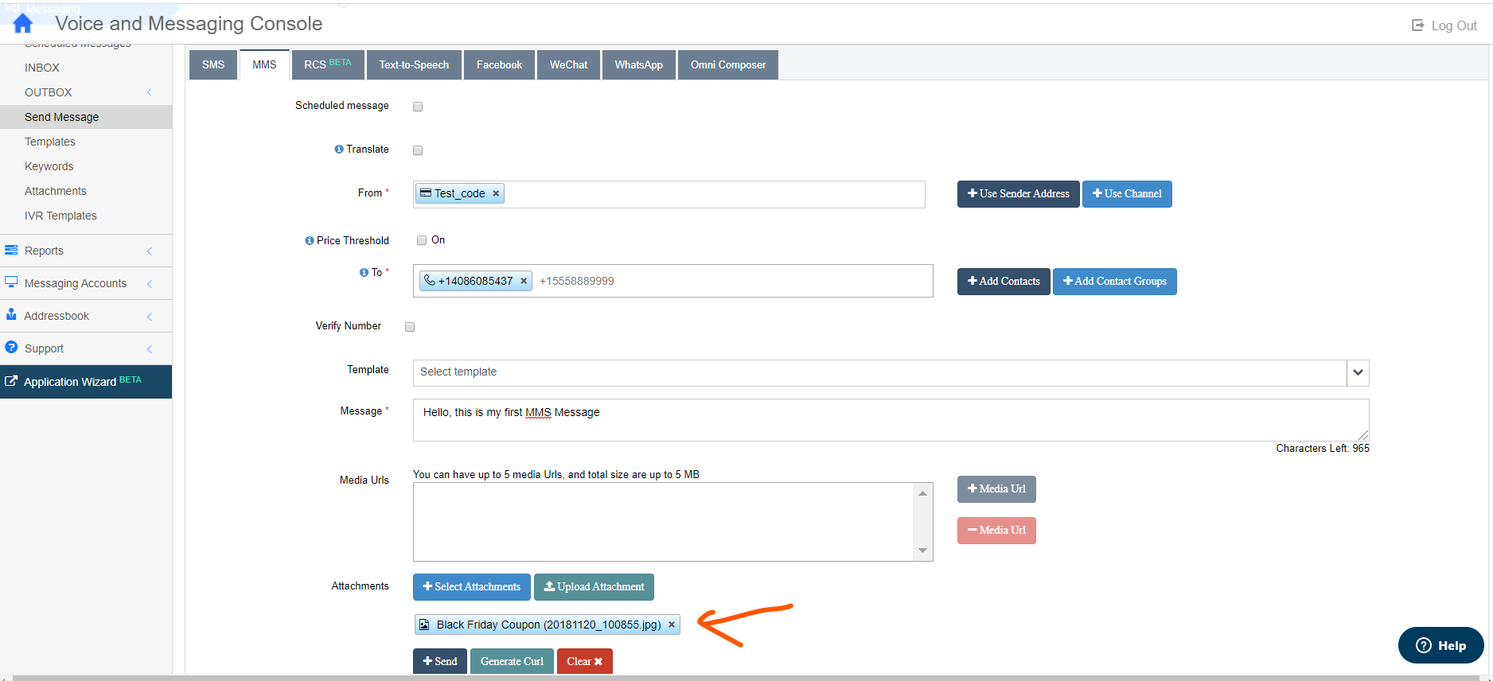The height and width of the screenshot is (681, 1493).
Task: Open the Select template dropdown
Action: pos(1358,372)
